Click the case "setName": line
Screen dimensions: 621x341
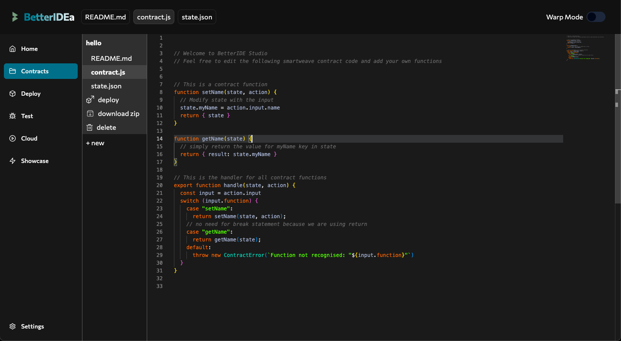209,209
